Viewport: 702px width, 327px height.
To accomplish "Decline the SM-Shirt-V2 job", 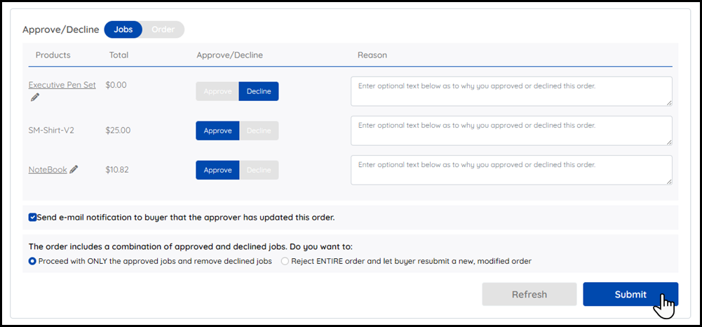I will point(259,131).
